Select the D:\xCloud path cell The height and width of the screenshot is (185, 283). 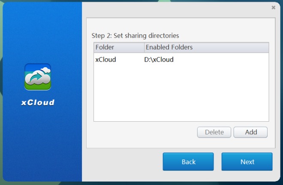click(x=159, y=60)
